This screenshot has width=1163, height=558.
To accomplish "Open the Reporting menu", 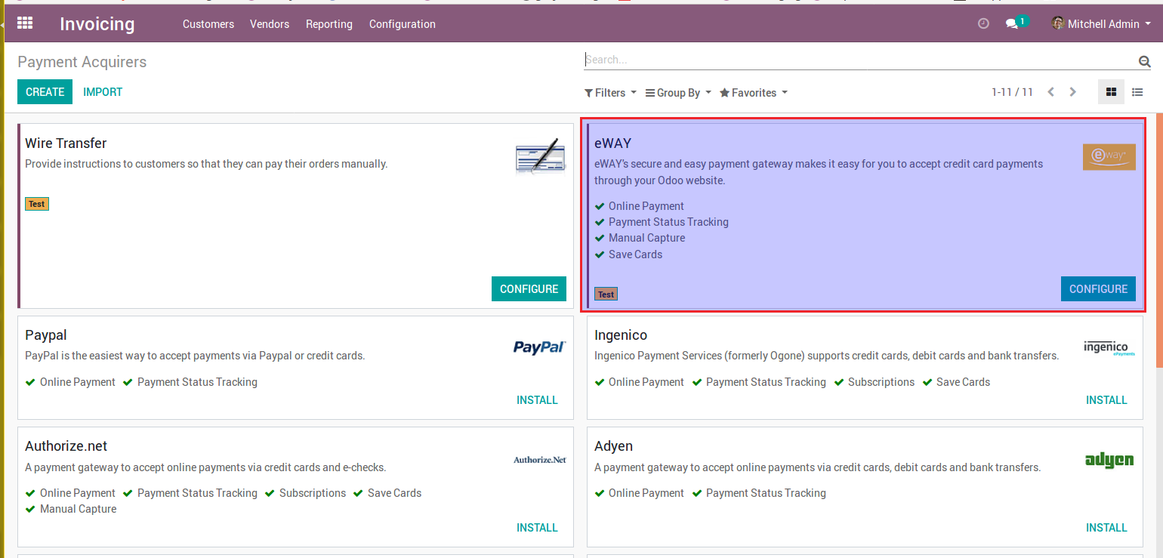I will (x=329, y=24).
